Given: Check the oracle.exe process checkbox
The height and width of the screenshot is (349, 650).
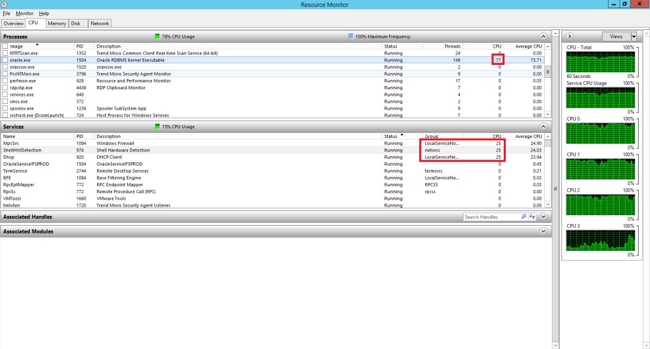Looking at the screenshot, I should [5, 60].
